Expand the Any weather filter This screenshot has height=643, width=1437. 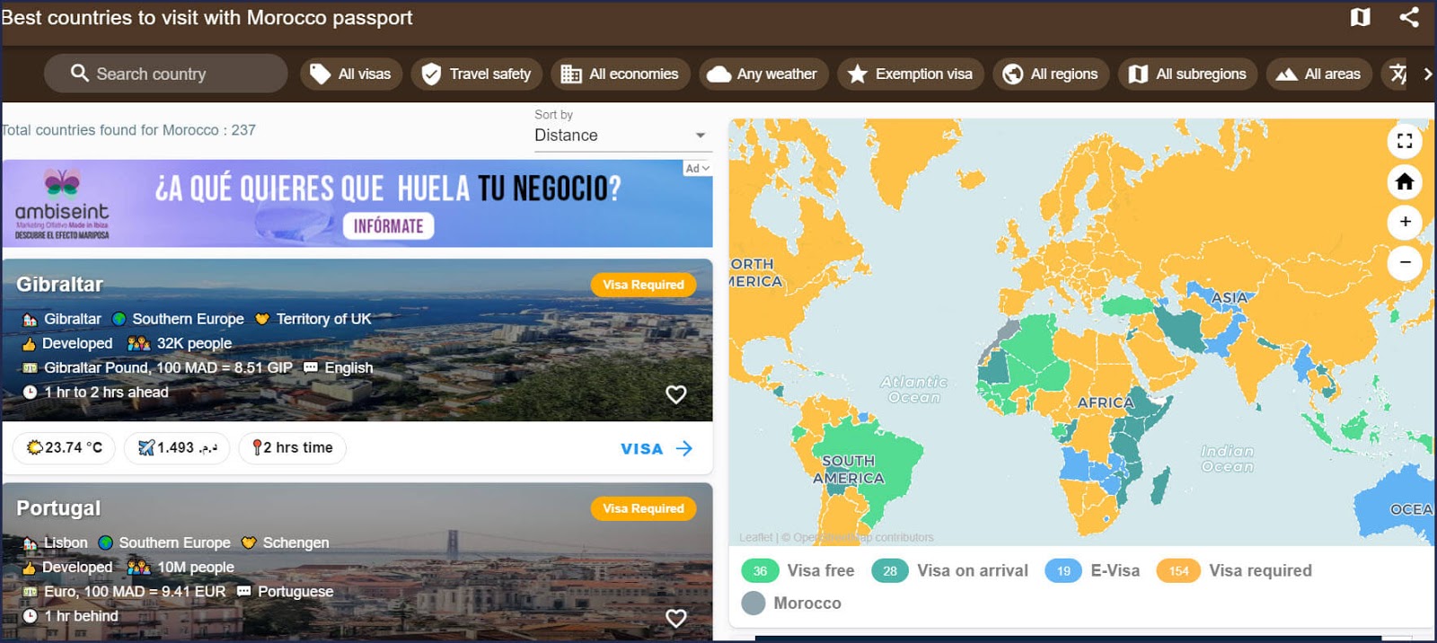pyautogui.click(x=763, y=74)
